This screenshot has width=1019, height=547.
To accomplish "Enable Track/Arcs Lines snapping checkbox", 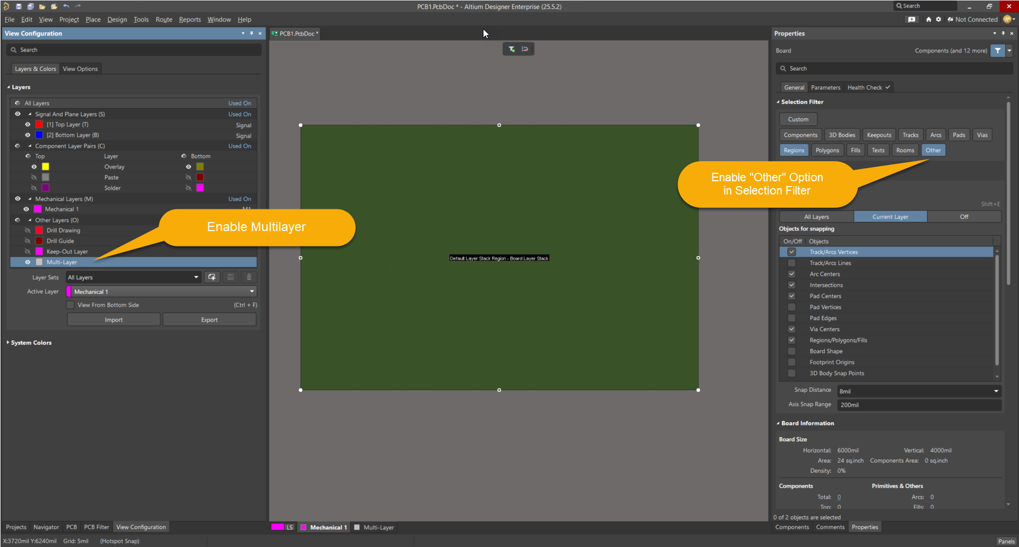I will 791,263.
